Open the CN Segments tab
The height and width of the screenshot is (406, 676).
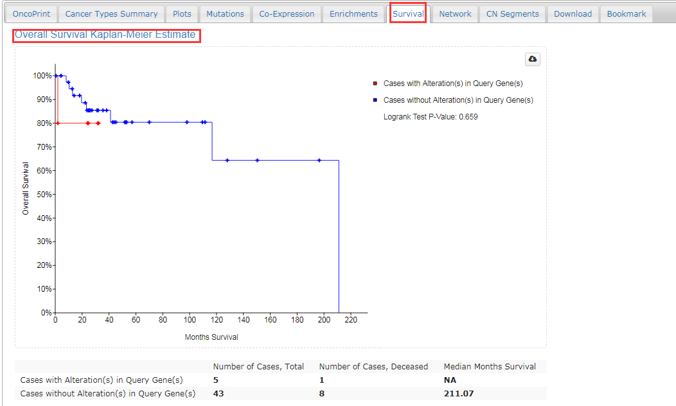(512, 14)
